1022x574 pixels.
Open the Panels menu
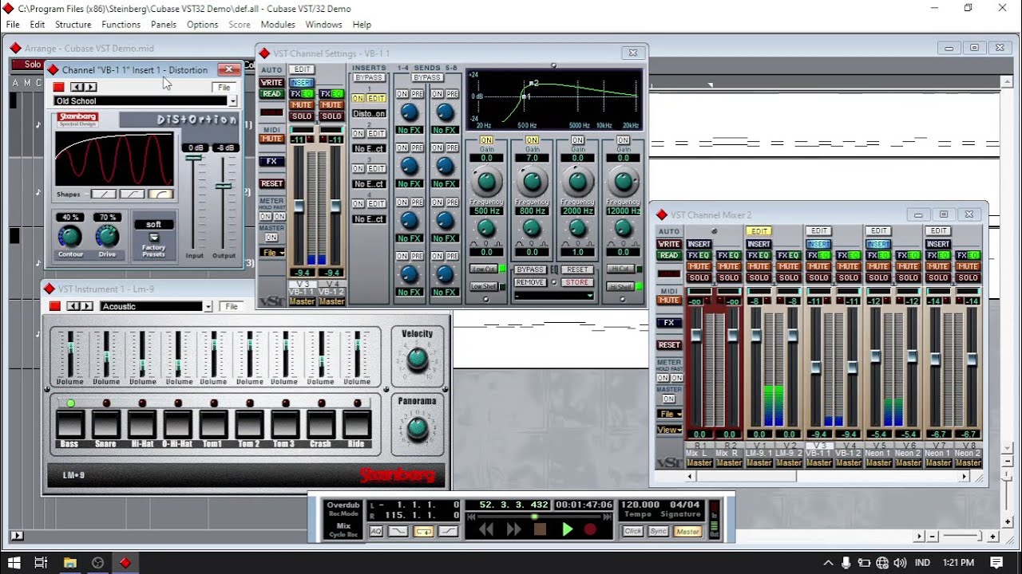(163, 25)
